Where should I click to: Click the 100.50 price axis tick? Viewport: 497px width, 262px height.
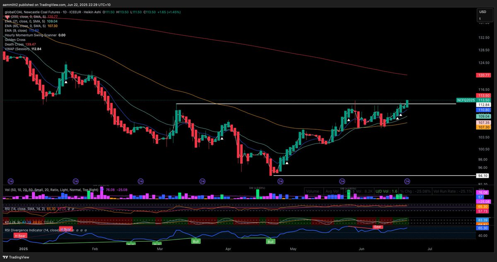pos(484,149)
